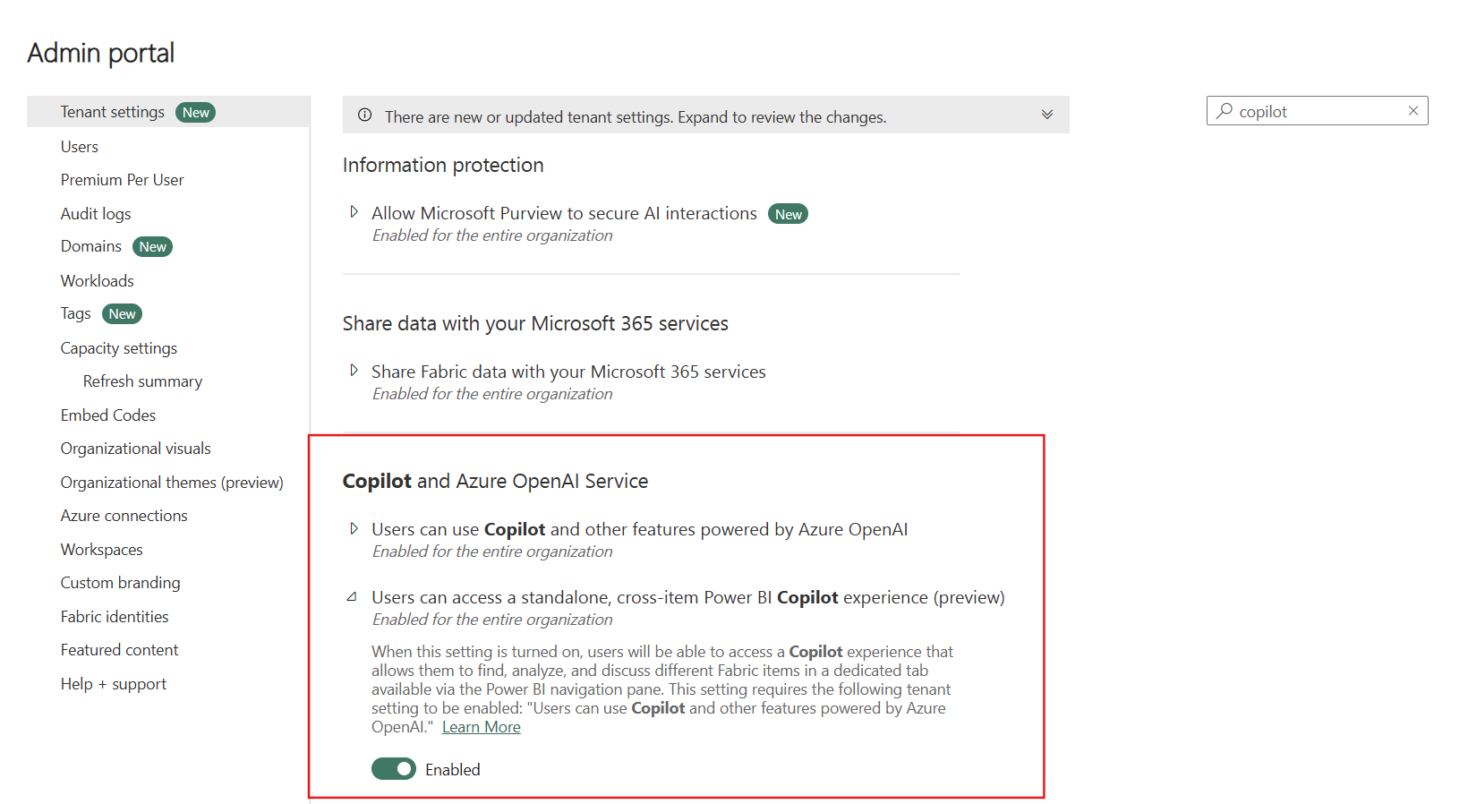Image resolution: width=1468 pixels, height=804 pixels.
Task: Click the "Enabled" label beside the toggle
Action: click(x=453, y=770)
